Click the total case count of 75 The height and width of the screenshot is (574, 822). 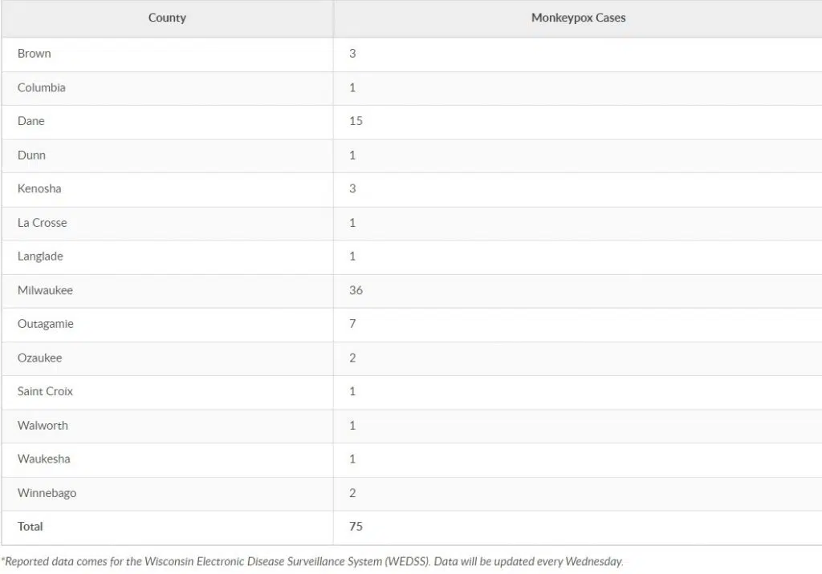pyautogui.click(x=356, y=527)
